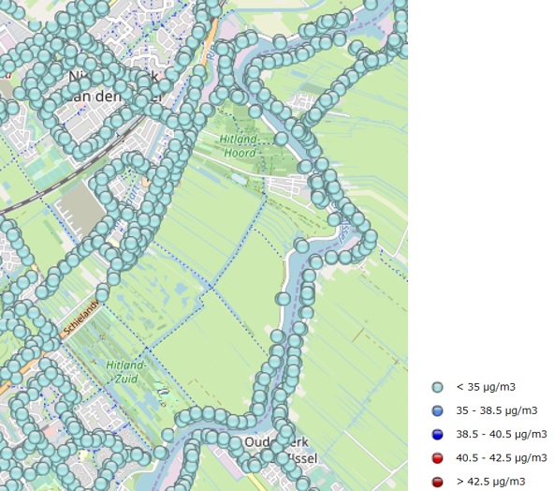554x491 pixels.
Task: Click the '< 35 µg/m3' light teal legend marker
Action: click(x=437, y=387)
